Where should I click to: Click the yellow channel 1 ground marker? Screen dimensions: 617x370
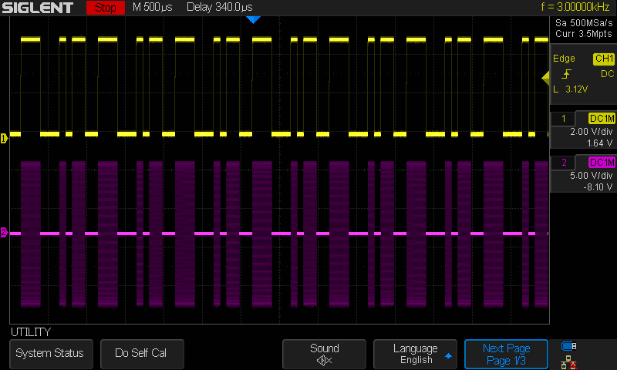4,138
